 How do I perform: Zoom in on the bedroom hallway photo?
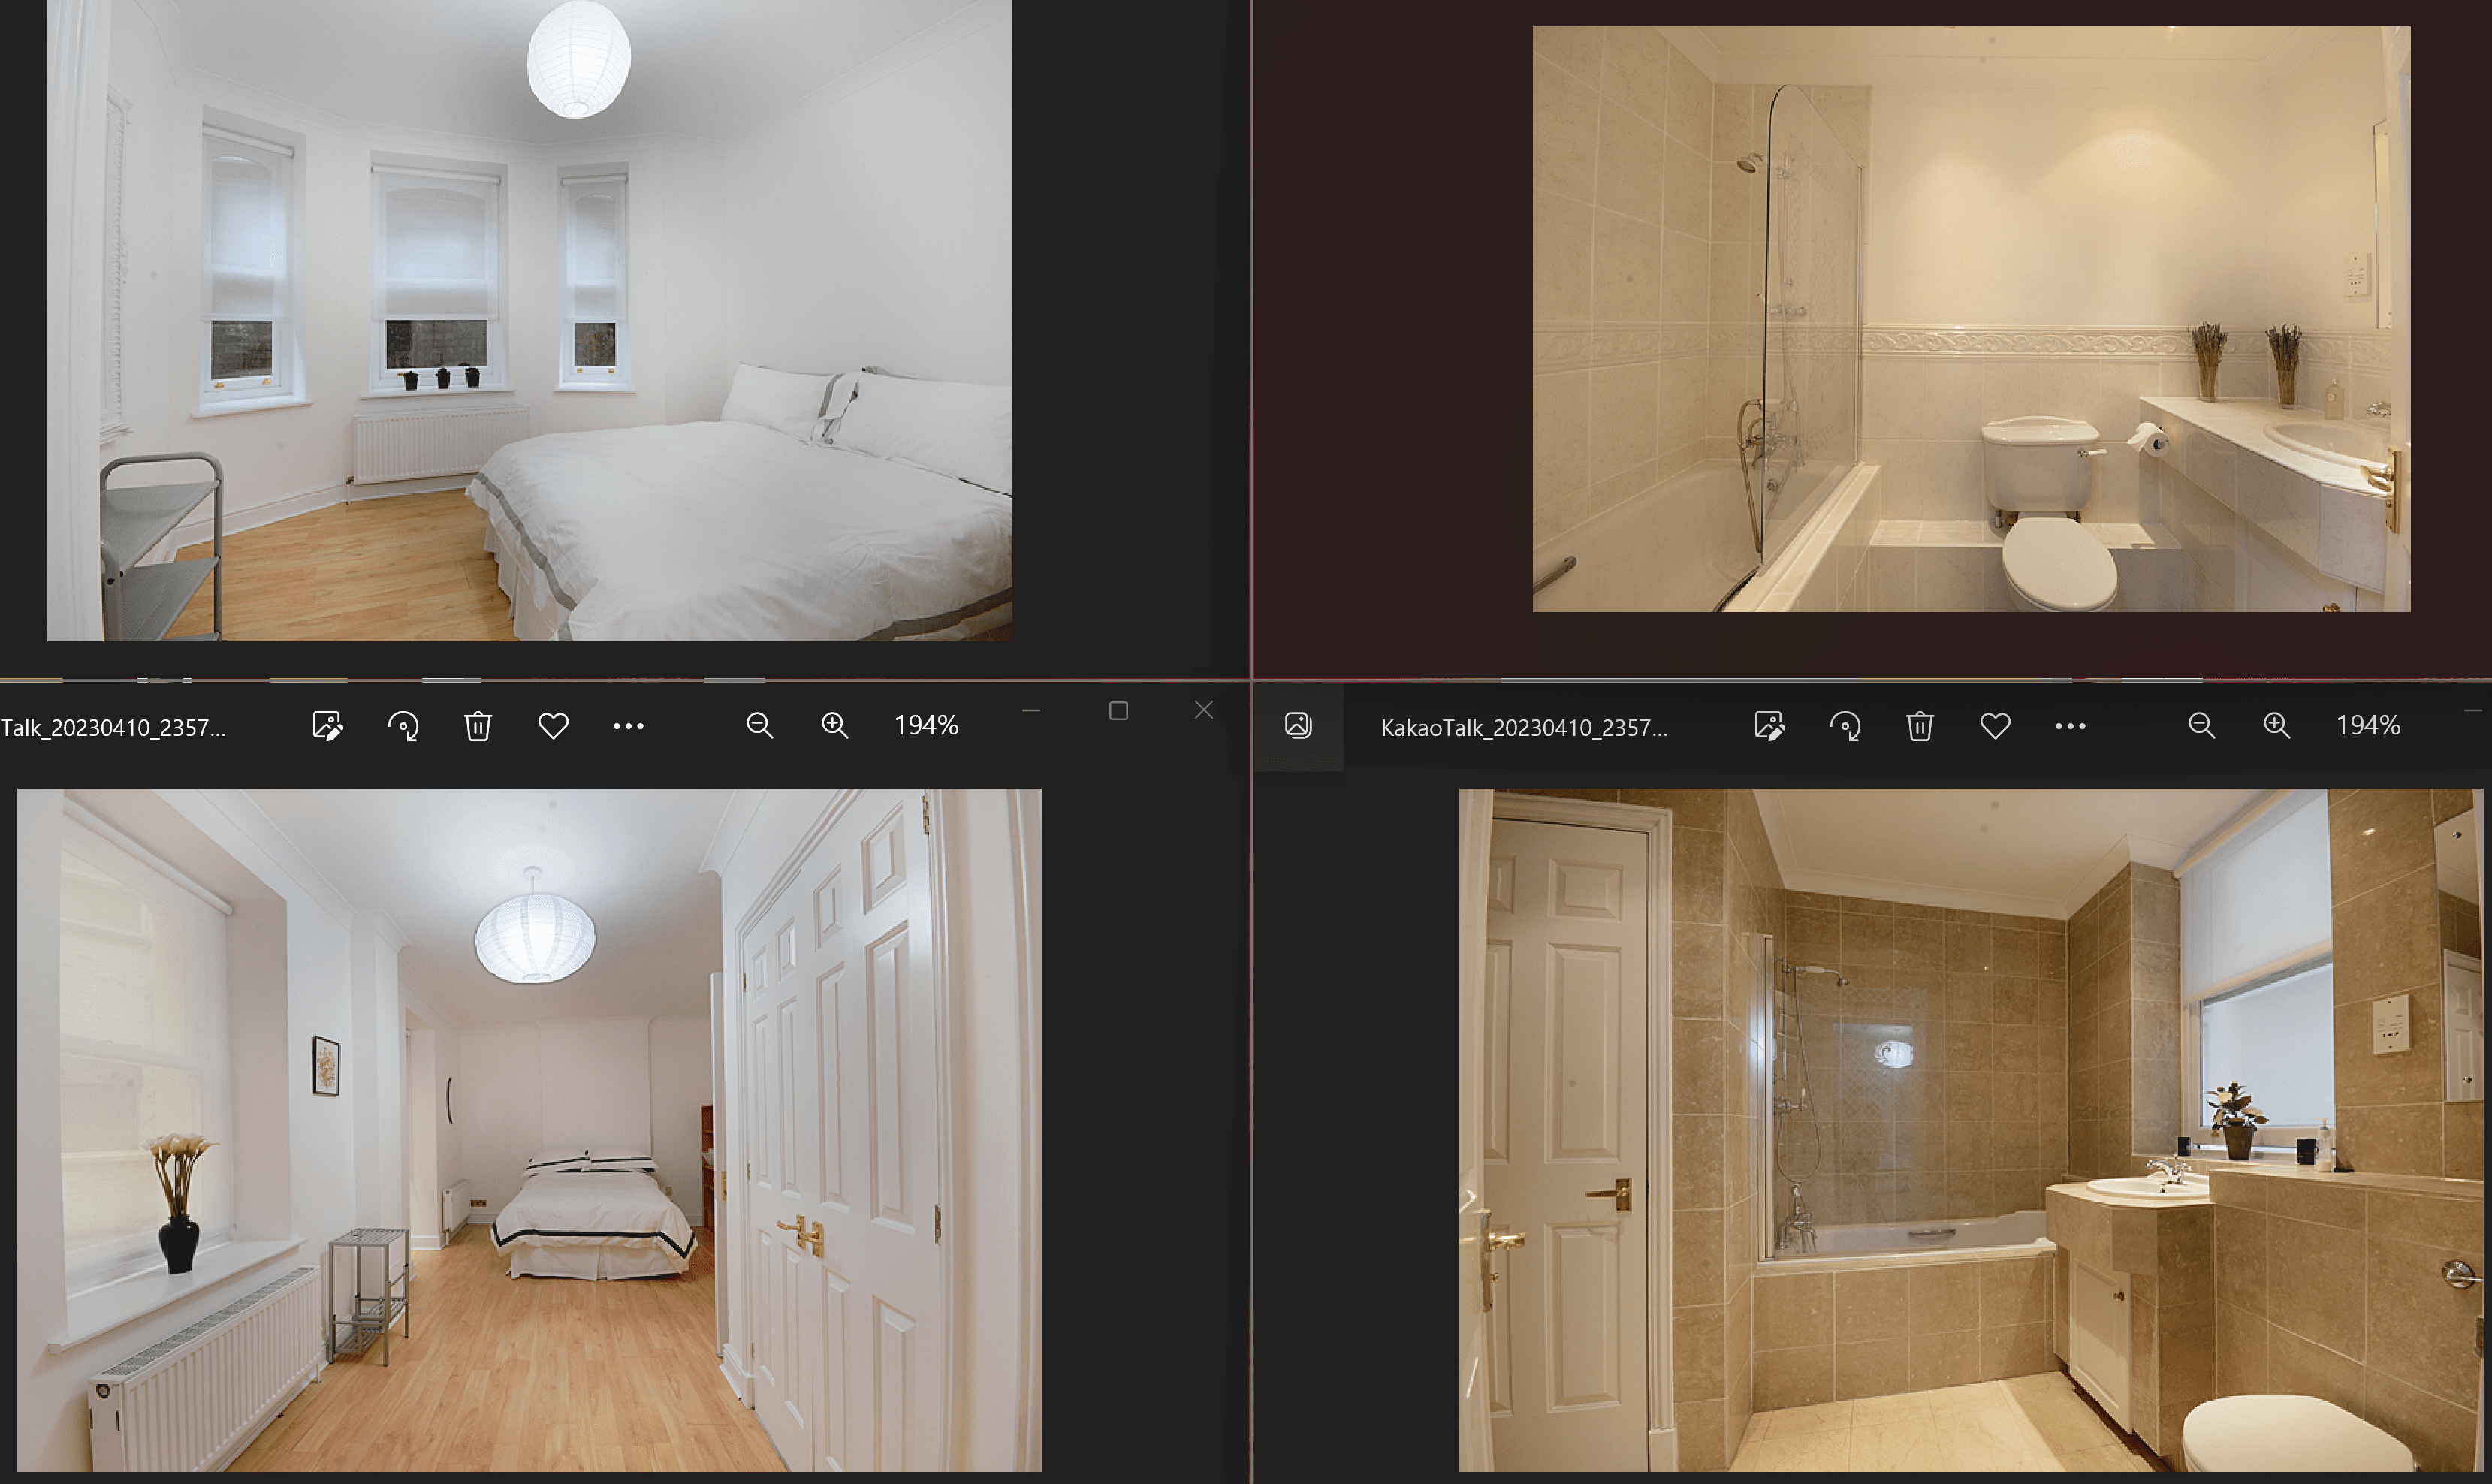(x=835, y=726)
